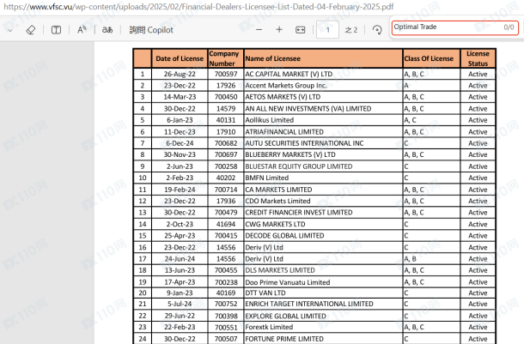This screenshot has width=524, height=344.
Task: Select DLS MARKETS LIMITED cell
Action: pyautogui.click(x=323, y=270)
